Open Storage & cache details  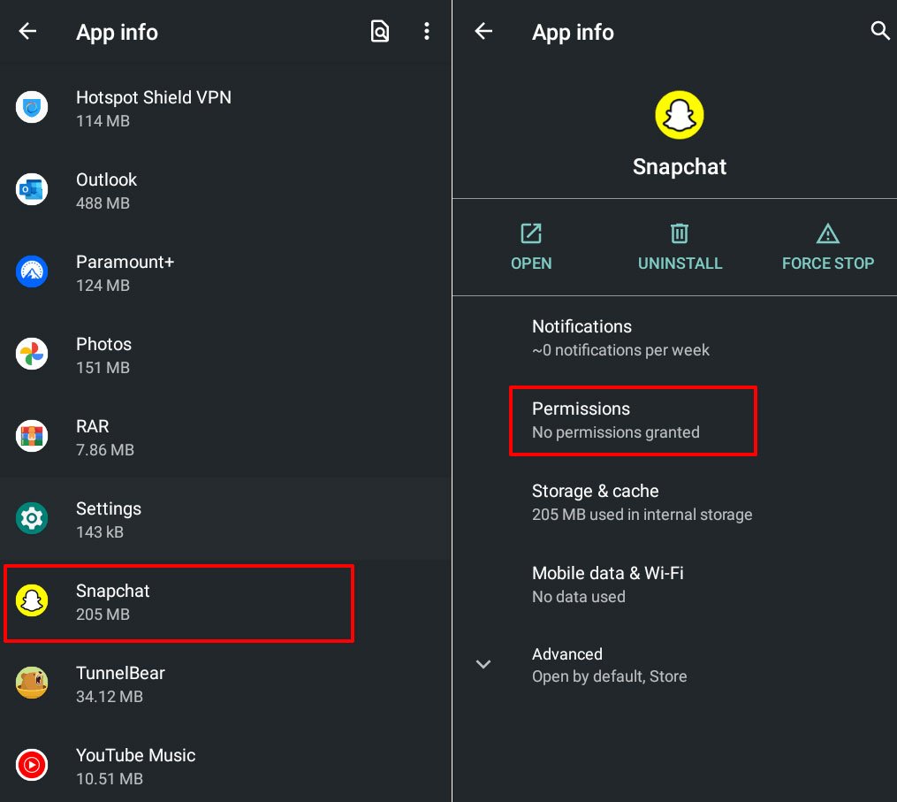642,502
